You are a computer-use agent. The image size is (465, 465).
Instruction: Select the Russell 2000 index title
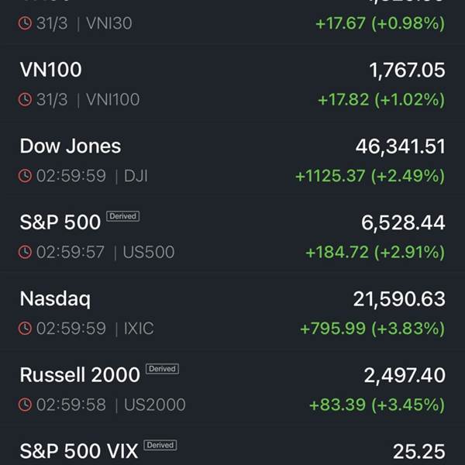coord(80,375)
